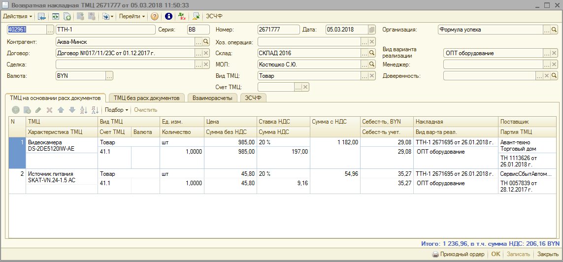Click the Дт/Кт postings icon in toolbar
Screen dimensions: 563x262
tap(183, 16)
